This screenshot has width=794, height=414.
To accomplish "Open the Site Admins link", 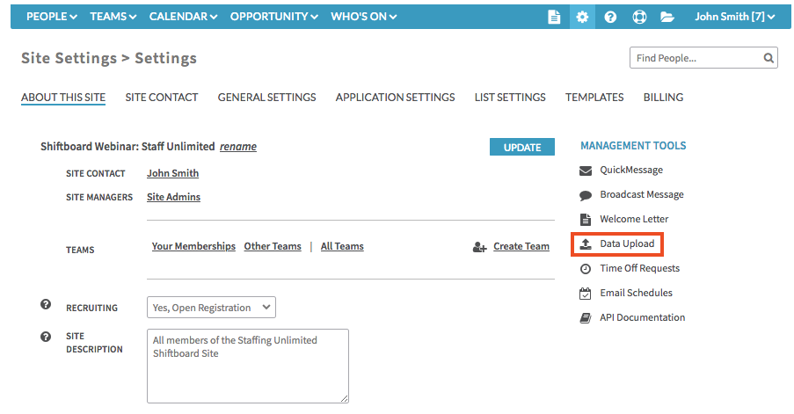I will [174, 197].
